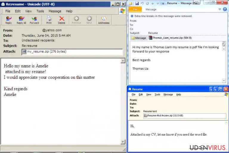Image resolution: width=229 pixels, height=153 pixels.
Task: Open Message menu in lower Resume window
Action: pos(168,95)
